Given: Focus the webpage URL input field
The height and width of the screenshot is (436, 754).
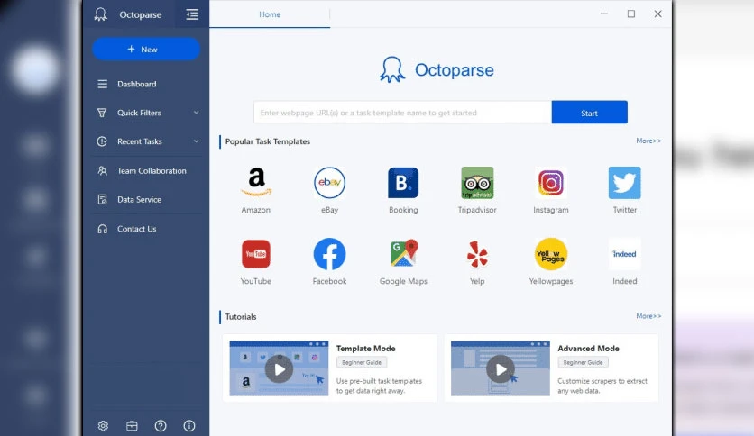Looking at the screenshot, I should click(402, 113).
